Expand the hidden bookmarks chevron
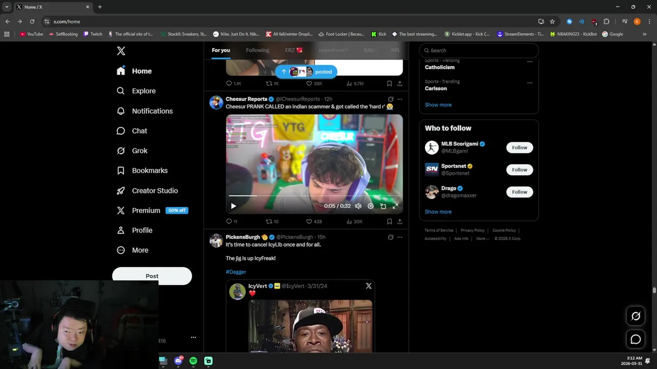The height and width of the screenshot is (369, 657). (x=645, y=34)
